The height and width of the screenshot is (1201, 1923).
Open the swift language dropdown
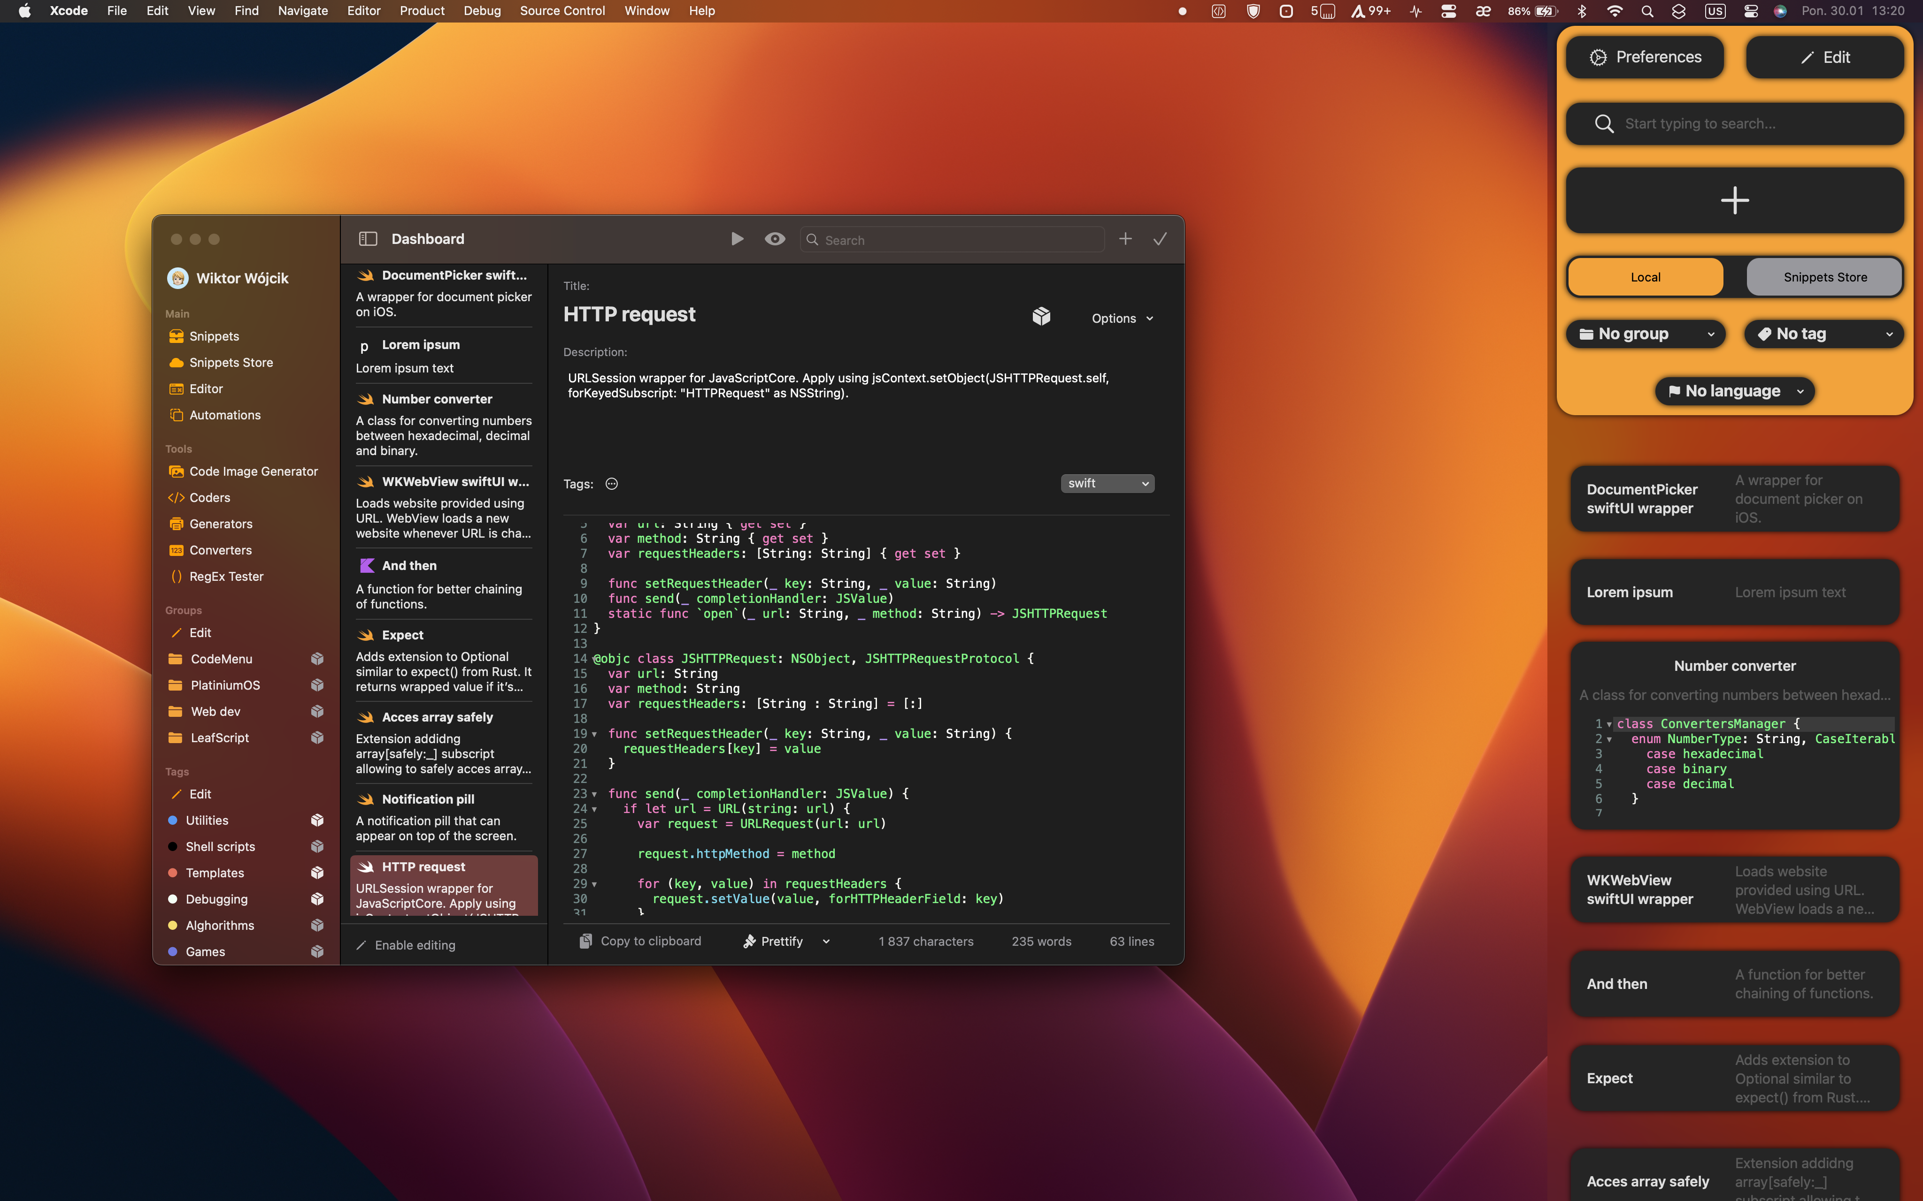point(1107,483)
